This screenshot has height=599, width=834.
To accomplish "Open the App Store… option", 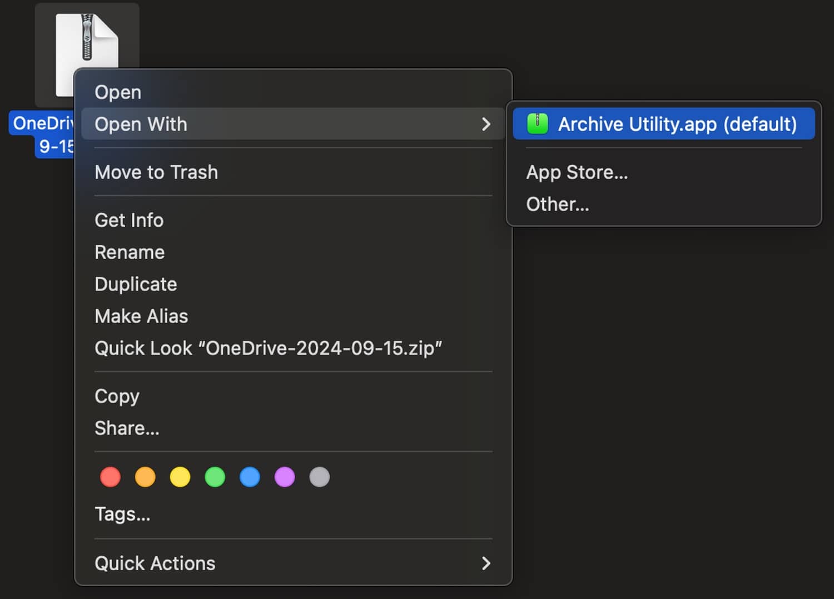I will [x=577, y=172].
